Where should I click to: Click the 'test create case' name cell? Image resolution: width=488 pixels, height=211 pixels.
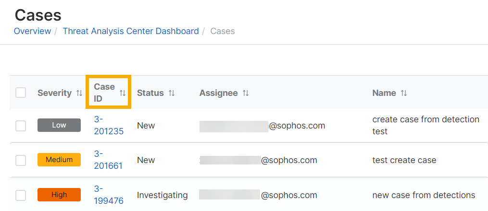pyautogui.click(x=404, y=160)
